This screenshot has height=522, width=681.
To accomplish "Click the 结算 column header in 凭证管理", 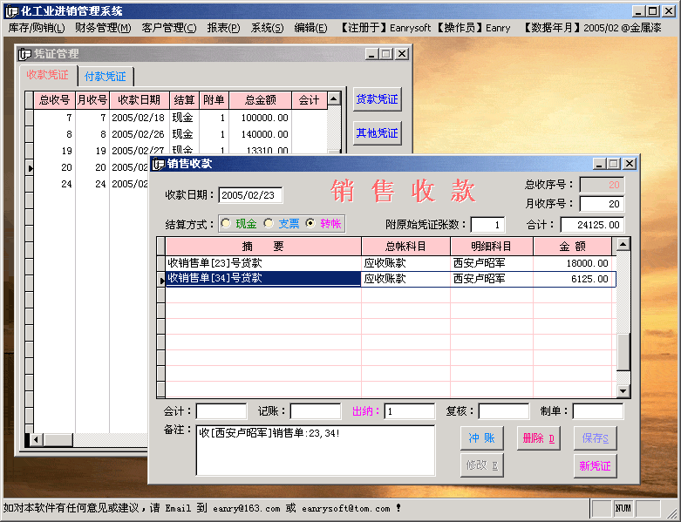I will (184, 100).
